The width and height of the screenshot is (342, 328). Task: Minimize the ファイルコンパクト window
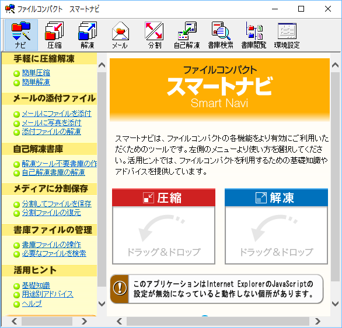click(x=275, y=9)
